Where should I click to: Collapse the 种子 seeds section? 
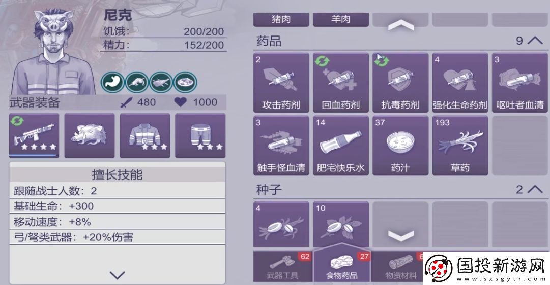[535, 189]
